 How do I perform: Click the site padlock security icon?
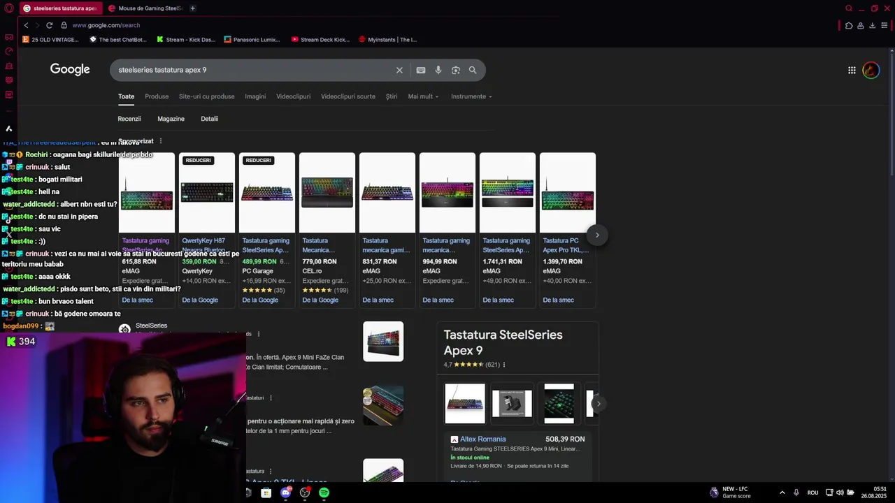coord(64,25)
